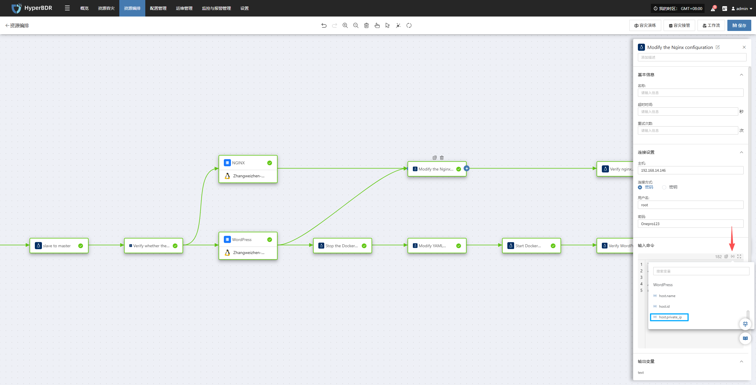This screenshot has height=385, width=756.
Task: Select the 密钥 connection method radio
Action: point(664,187)
